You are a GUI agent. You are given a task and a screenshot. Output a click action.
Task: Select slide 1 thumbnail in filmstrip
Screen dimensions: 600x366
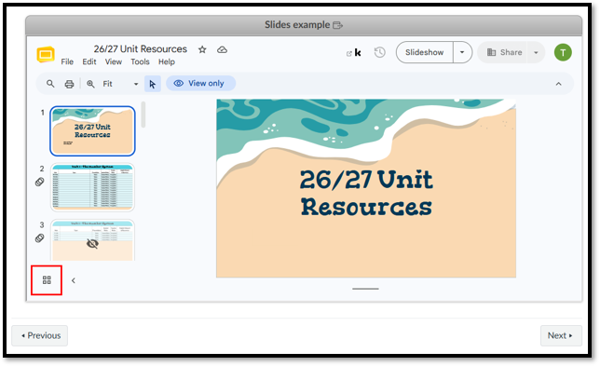(92, 131)
